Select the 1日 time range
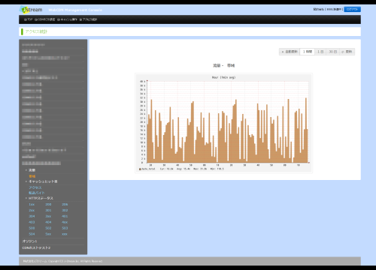This screenshot has width=376, height=270. click(320, 52)
